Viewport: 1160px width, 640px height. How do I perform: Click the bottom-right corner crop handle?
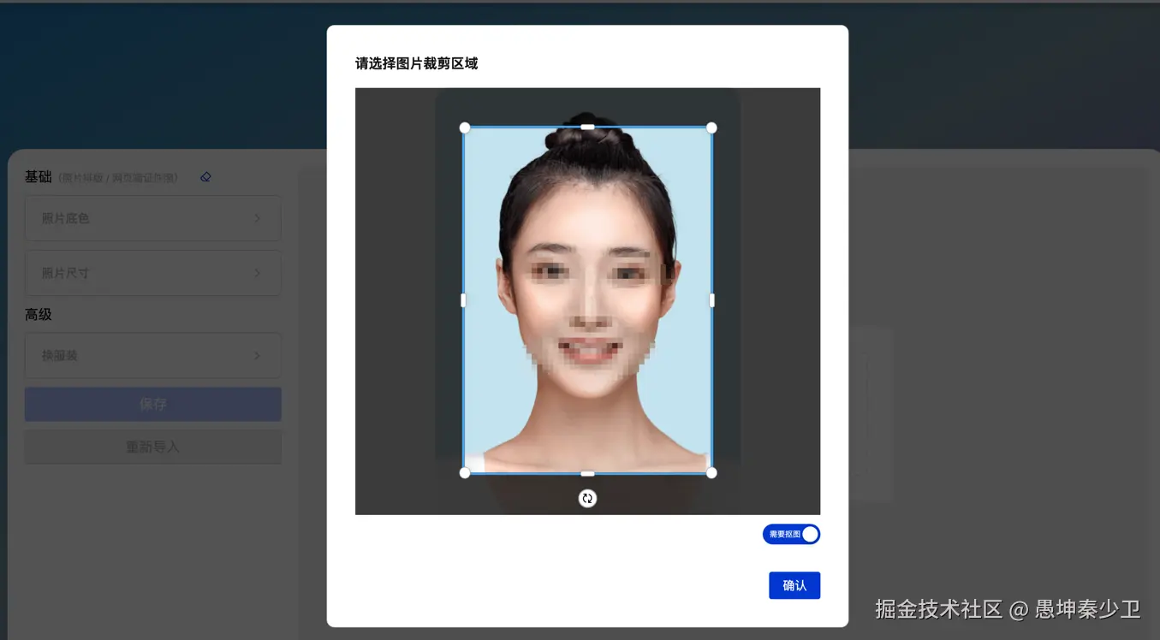[711, 472]
